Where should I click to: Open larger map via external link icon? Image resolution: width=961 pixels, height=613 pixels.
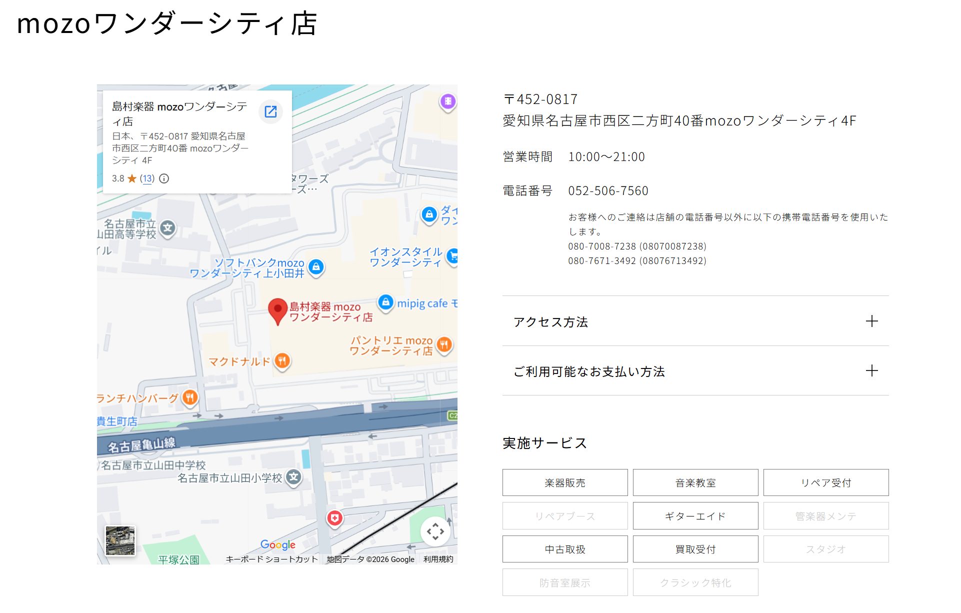pos(270,111)
